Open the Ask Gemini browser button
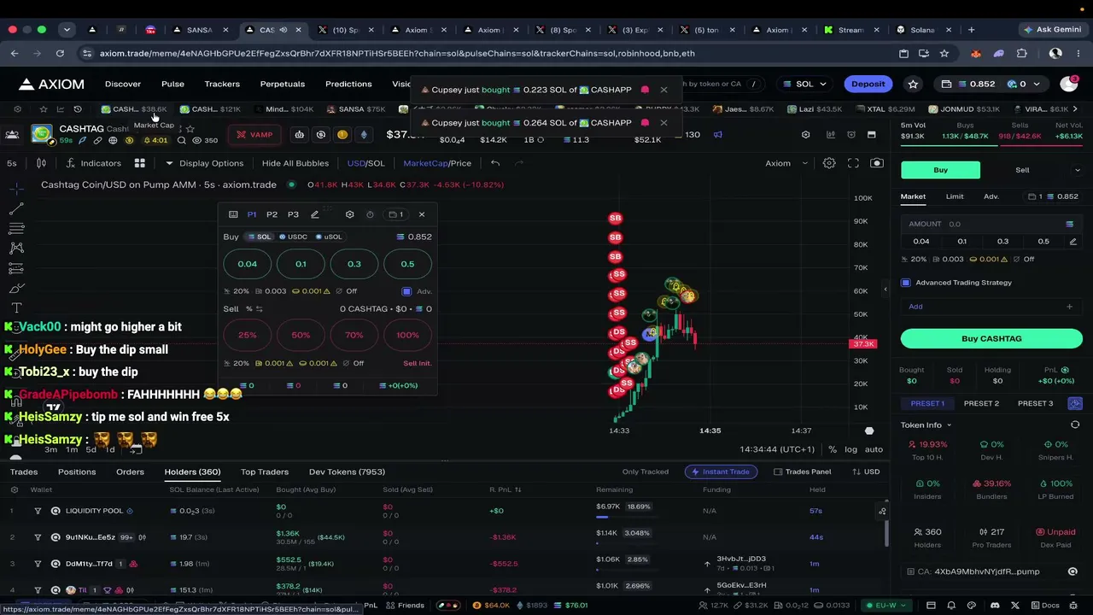Image resolution: width=1093 pixels, height=615 pixels. pos(1054,30)
